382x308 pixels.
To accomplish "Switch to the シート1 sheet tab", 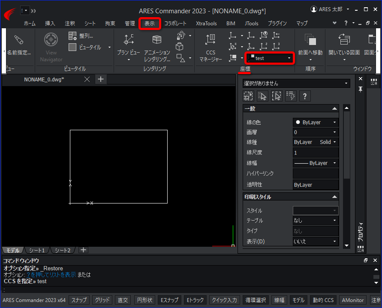I will click(37, 250).
